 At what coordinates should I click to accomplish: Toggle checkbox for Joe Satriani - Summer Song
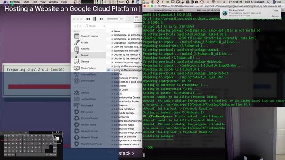click(112, 43)
